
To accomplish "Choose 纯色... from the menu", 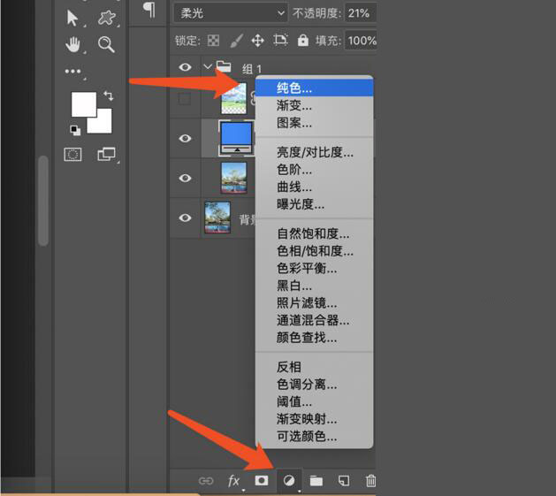I will pos(294,88).
